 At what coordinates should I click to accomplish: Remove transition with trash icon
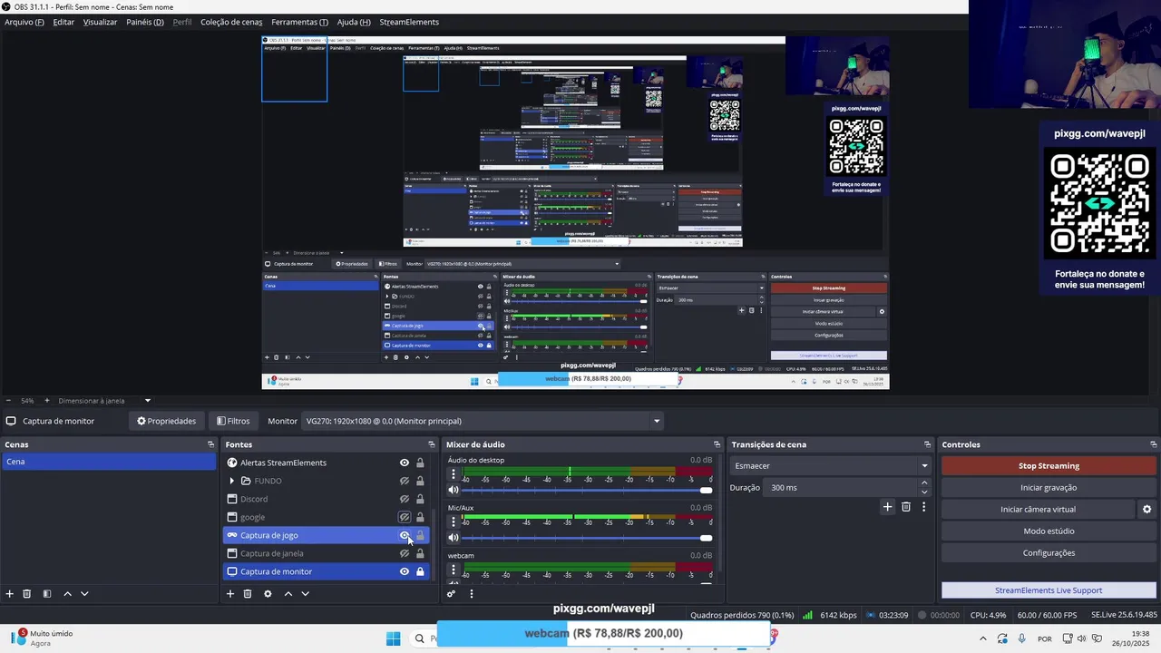[x=906, y=507]
